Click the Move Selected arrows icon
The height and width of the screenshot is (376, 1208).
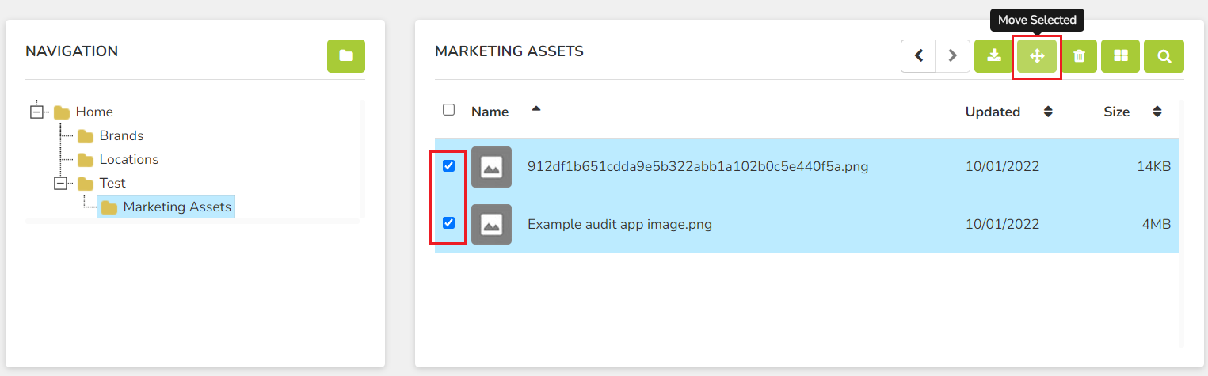(1037, 56)
